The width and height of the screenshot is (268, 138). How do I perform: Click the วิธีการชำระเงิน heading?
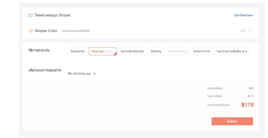pyautogui.click(x=39, y=50)
